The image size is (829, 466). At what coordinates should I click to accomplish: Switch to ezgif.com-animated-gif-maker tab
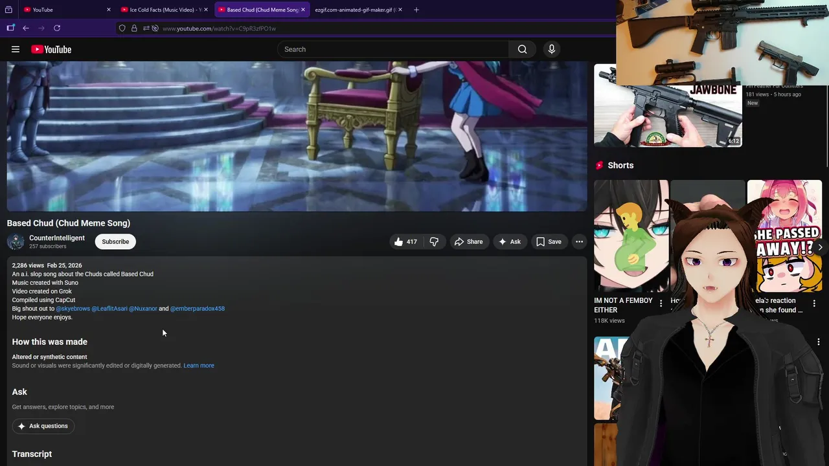click(358, 10)
